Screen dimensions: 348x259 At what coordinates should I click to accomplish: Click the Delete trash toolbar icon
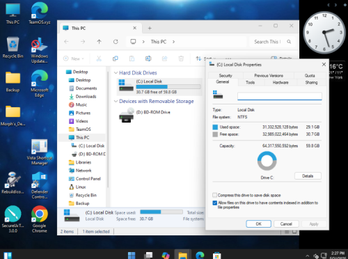(181, 58)
